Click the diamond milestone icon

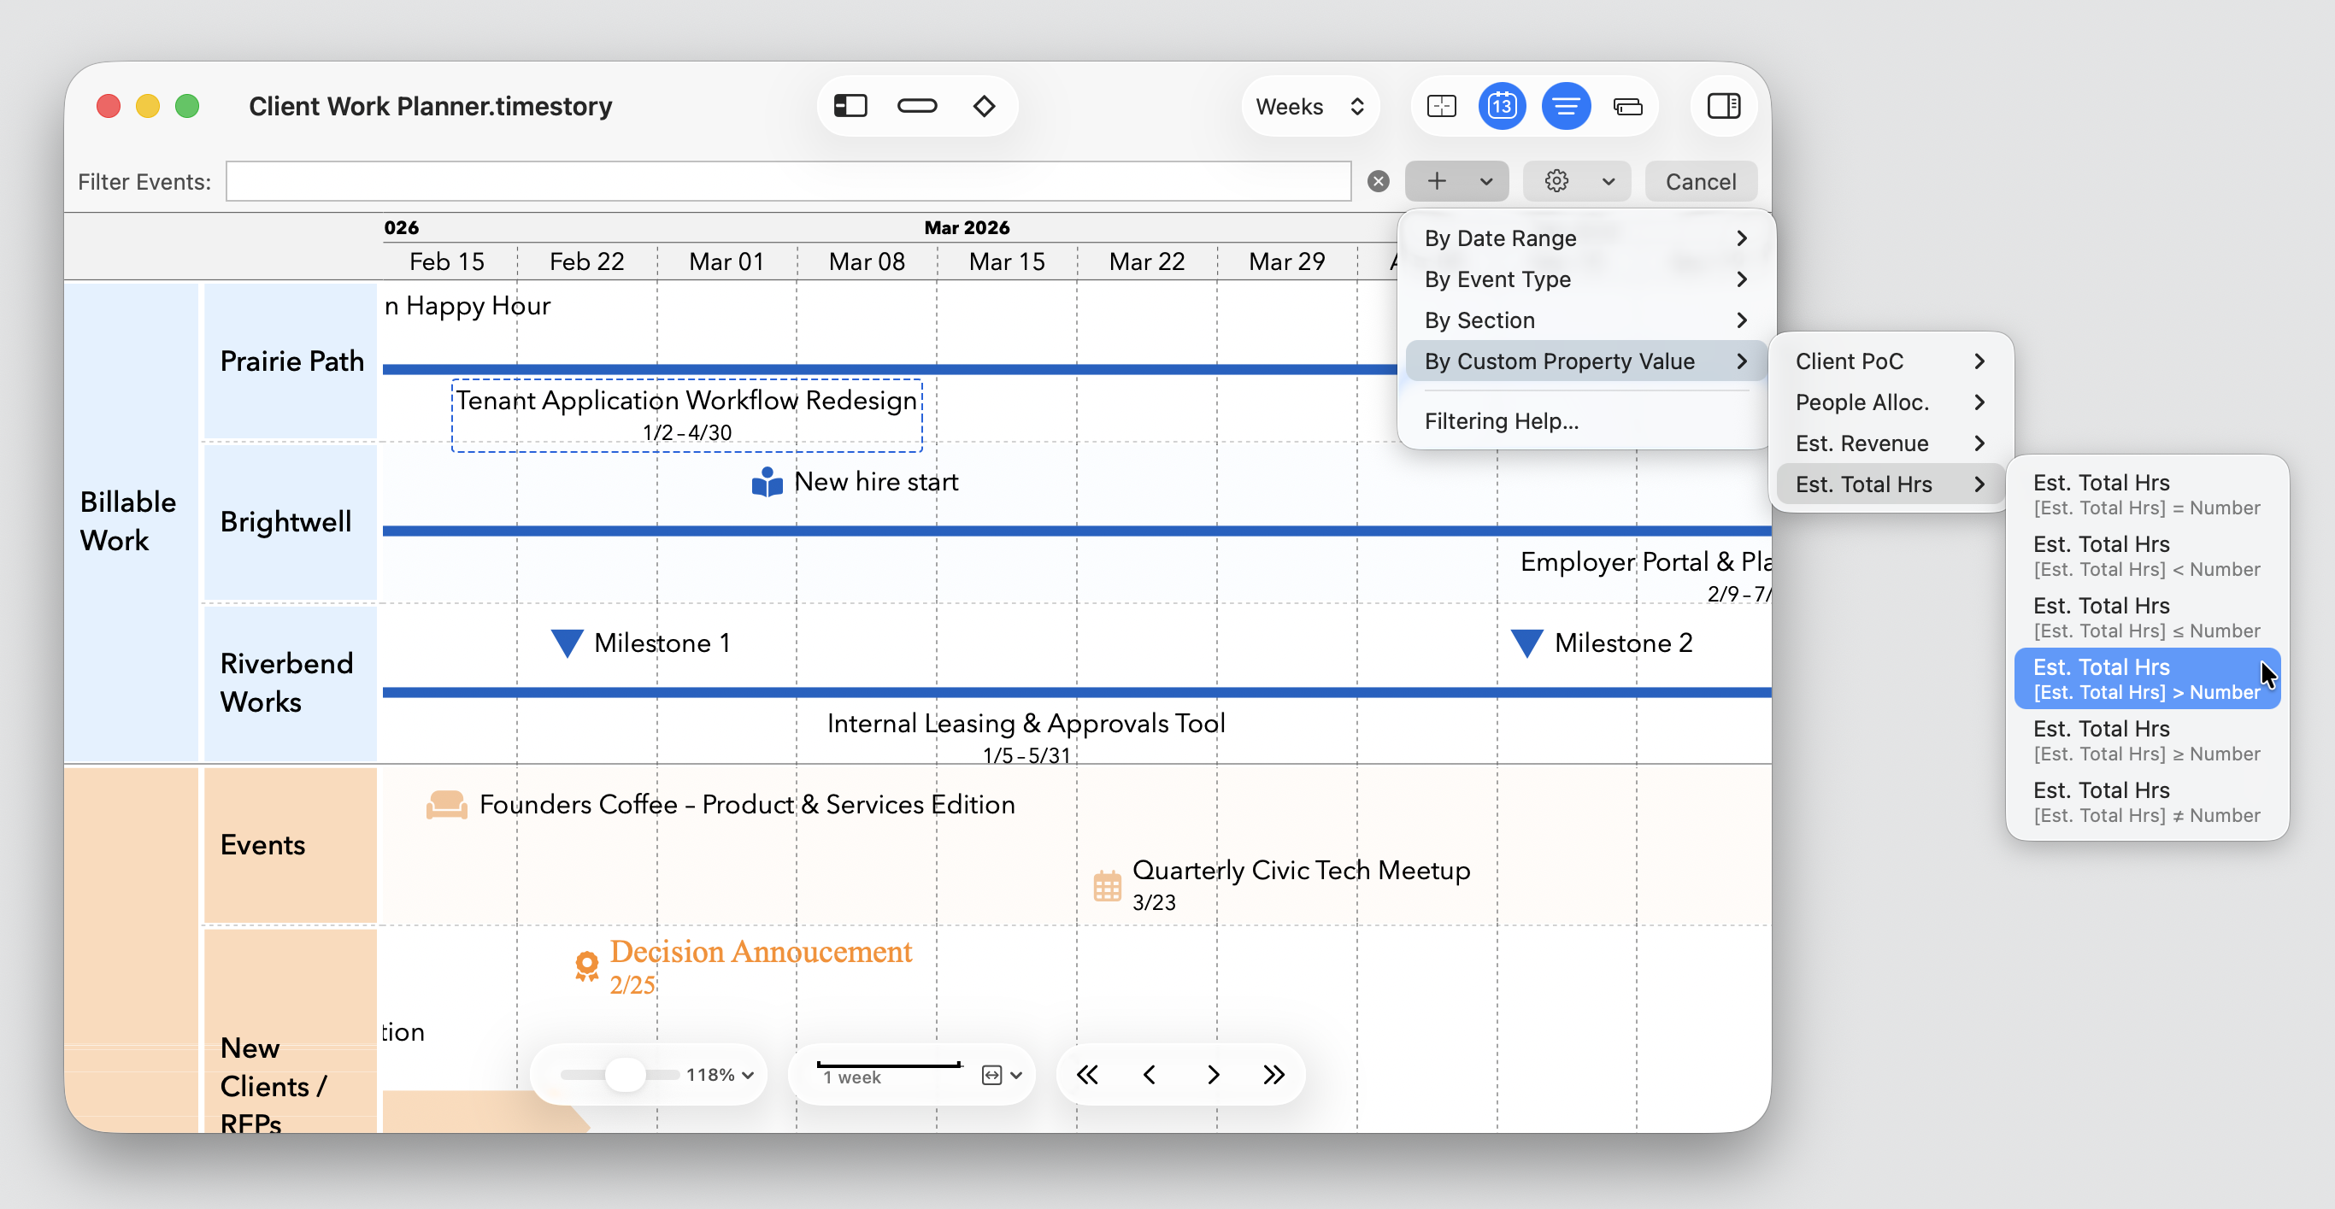pyautogui.click(x=984, y=106)
